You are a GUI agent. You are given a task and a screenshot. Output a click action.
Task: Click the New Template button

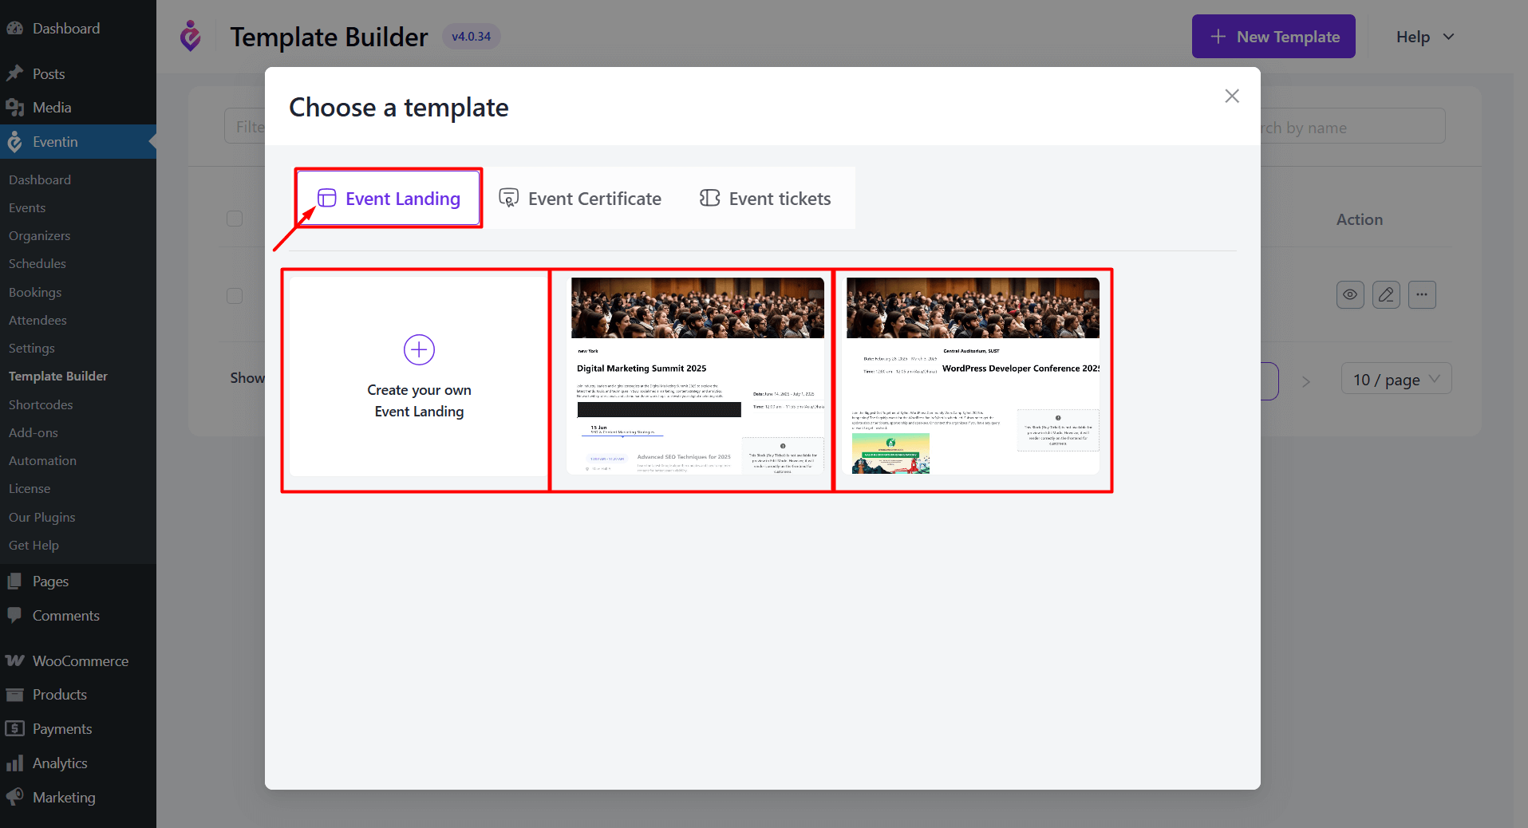pos(1273,36)
